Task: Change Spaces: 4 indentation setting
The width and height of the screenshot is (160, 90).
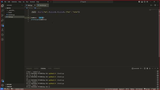Action: 121,89
